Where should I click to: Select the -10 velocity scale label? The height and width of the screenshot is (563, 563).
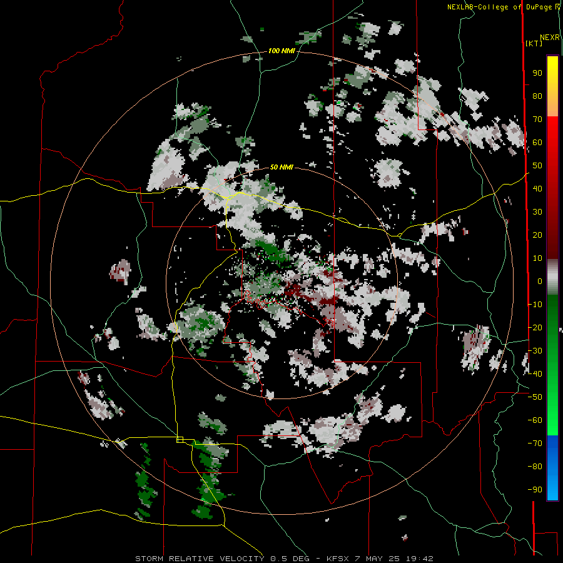click(535, 305)
